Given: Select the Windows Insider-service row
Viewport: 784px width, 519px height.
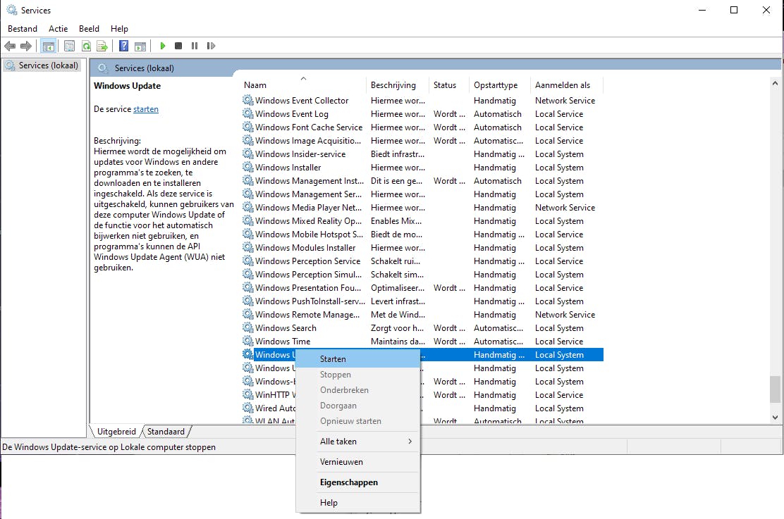Looking at the screenshot, I should click(422, 154).
